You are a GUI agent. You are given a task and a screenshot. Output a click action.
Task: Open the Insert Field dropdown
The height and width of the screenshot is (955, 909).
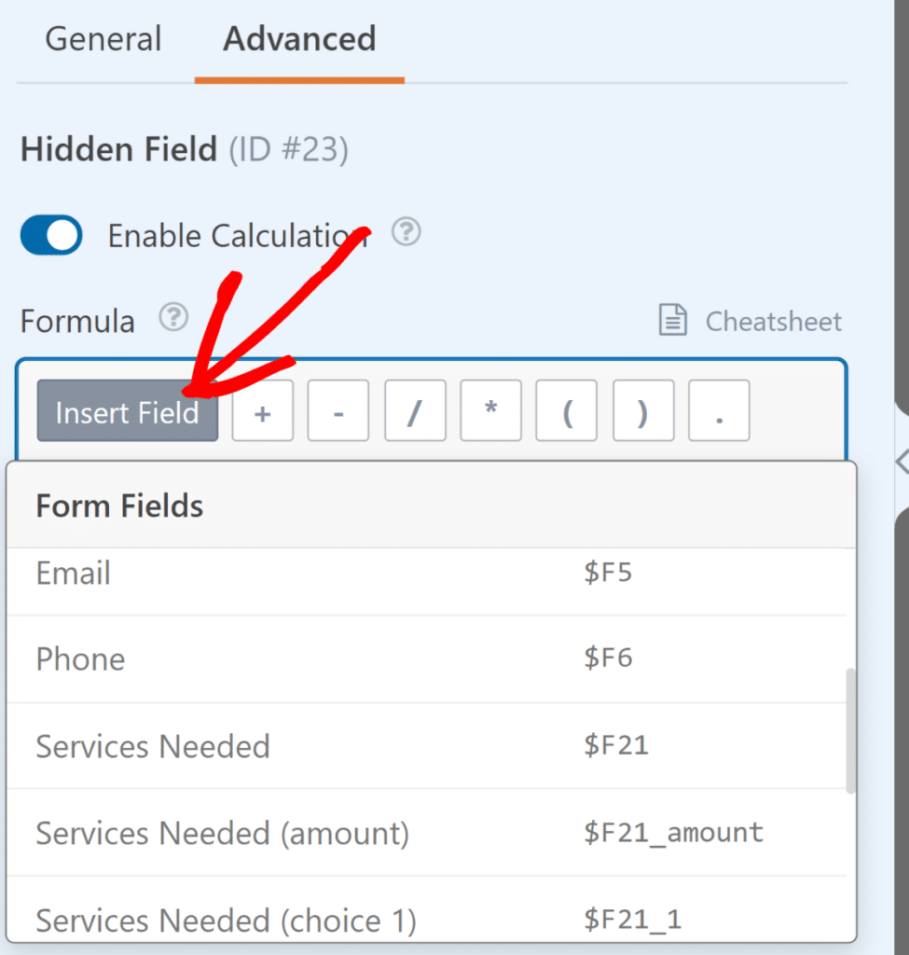point(127,411)
